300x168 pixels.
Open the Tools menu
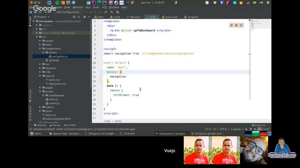[x=96, y=7]
